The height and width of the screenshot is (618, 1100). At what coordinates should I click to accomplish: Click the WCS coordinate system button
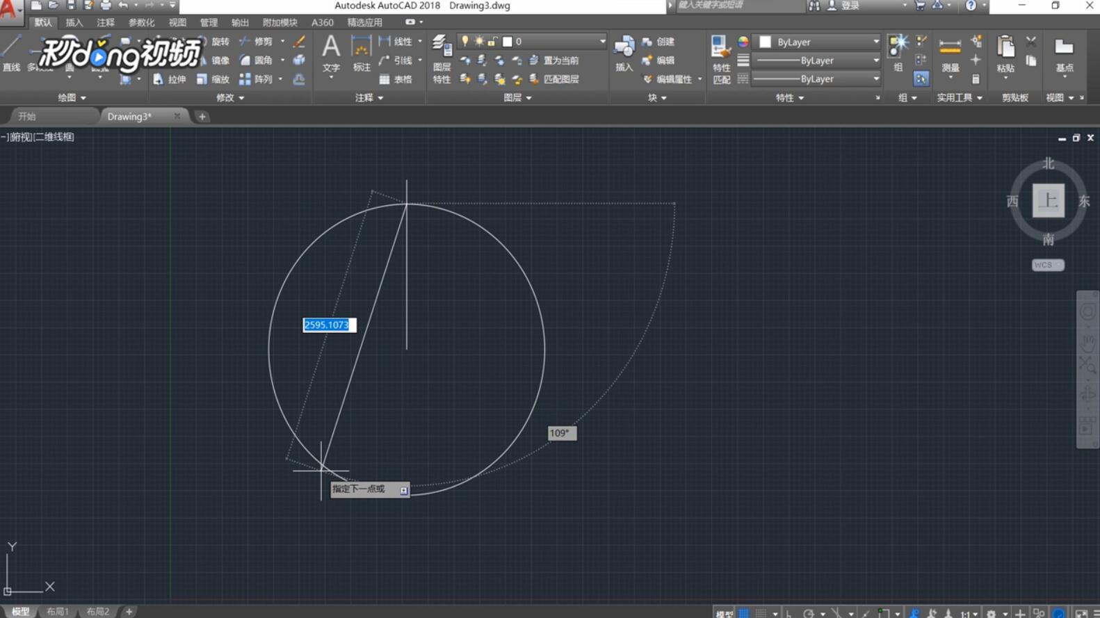coord(1047,265)
